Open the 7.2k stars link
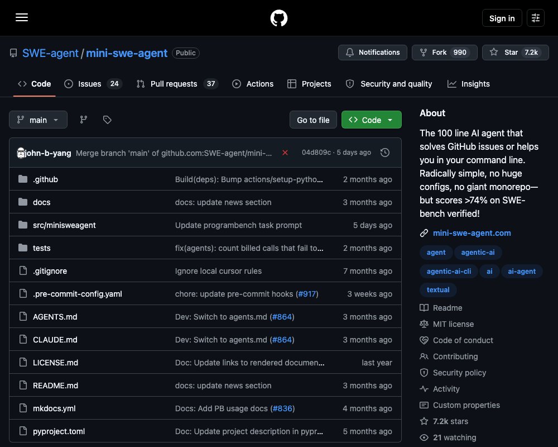 click(450, 421)
